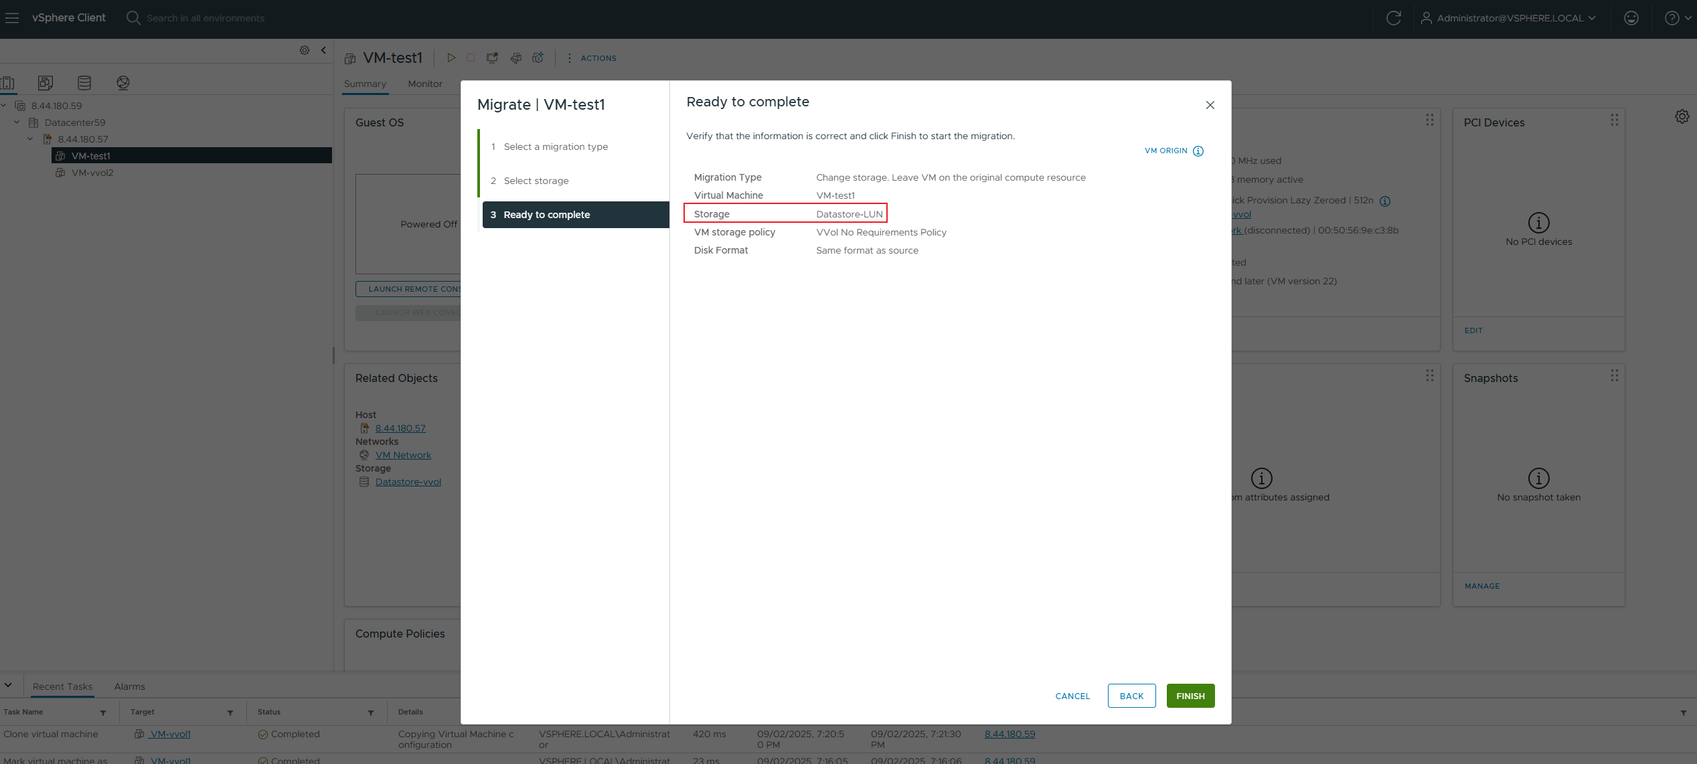Image resolution: width=1697 pixels, height=764 pixels.
Task: Click the Power On play icon
Action: click(x=451, y=58)
